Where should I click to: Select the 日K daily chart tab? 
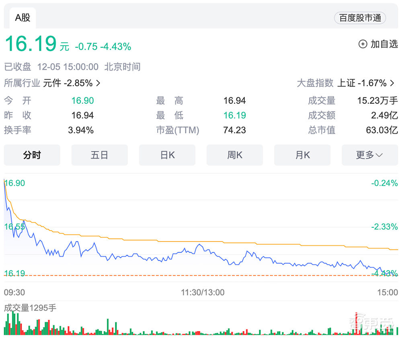[x=167, y=155]
